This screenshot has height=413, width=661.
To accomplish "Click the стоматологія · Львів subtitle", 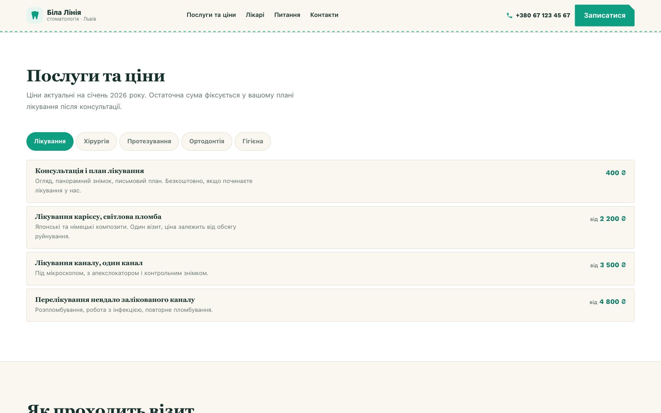I will click(x=71, y=19).
